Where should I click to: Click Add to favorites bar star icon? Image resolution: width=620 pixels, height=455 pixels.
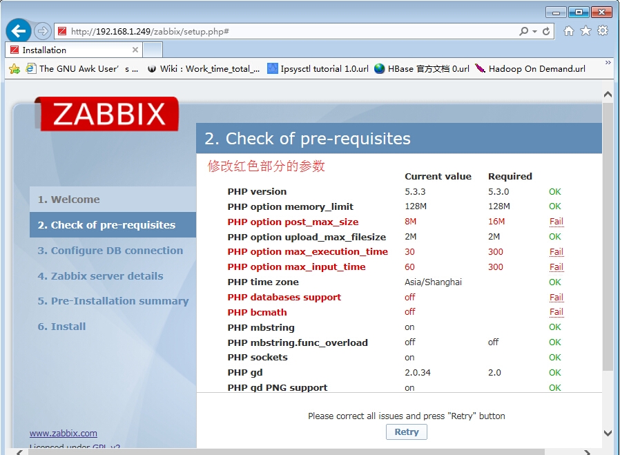coord(14,69)
